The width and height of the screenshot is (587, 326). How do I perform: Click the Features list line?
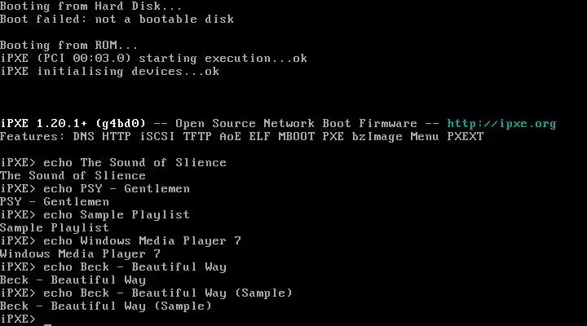[x=241, y=136]
